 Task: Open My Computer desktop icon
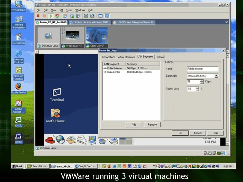coord(18,6)
